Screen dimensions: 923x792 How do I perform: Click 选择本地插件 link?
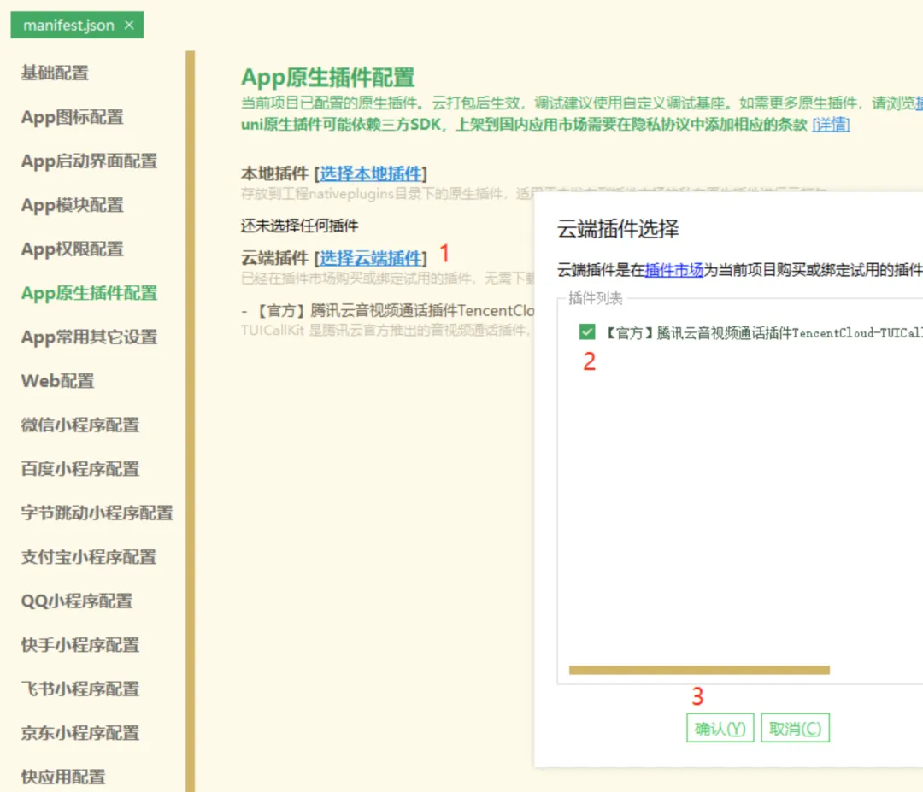click(371, 173)
